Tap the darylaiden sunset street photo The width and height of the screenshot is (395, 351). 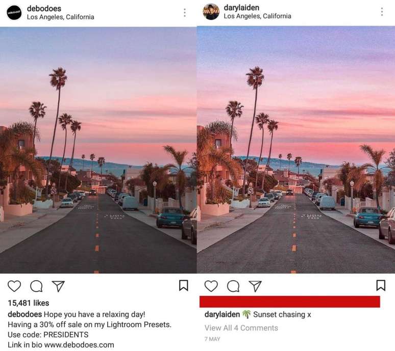pos(296,150)
